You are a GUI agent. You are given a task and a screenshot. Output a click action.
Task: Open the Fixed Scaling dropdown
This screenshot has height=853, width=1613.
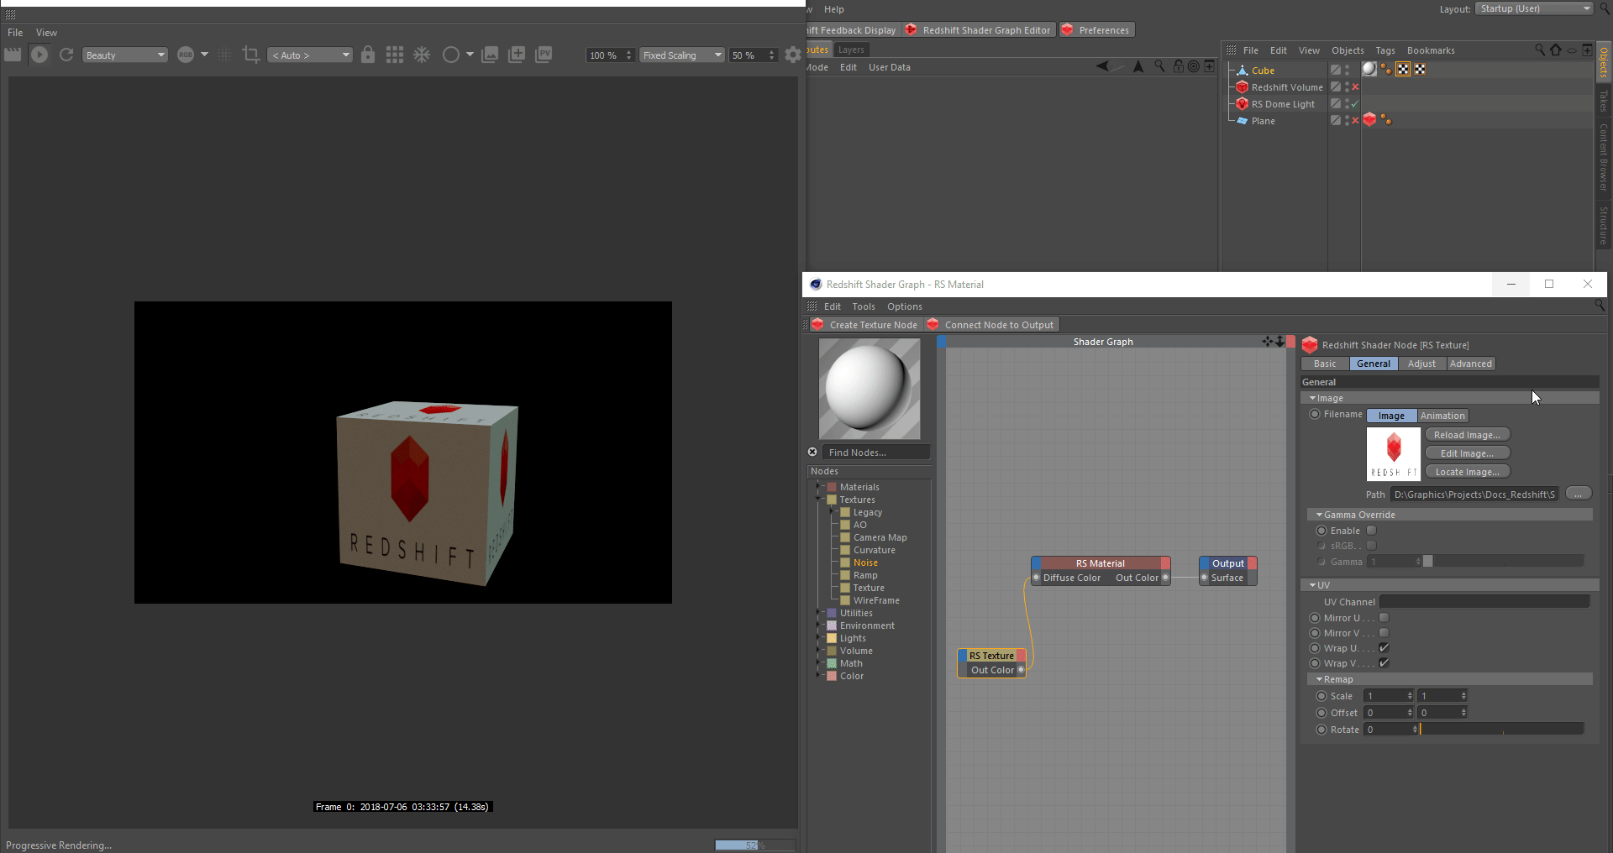coord(681,55)
